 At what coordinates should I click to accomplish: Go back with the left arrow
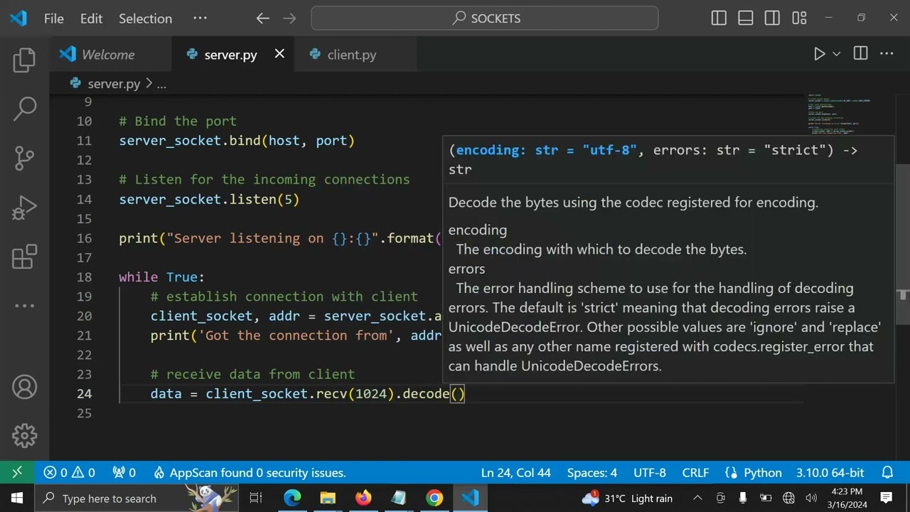click(x=263, y=18)
